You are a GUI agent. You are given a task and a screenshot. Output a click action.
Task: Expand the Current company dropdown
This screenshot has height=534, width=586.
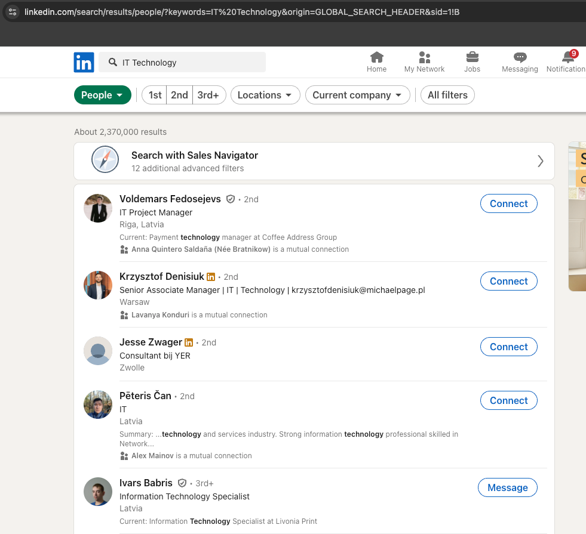[x=357, y=95]
